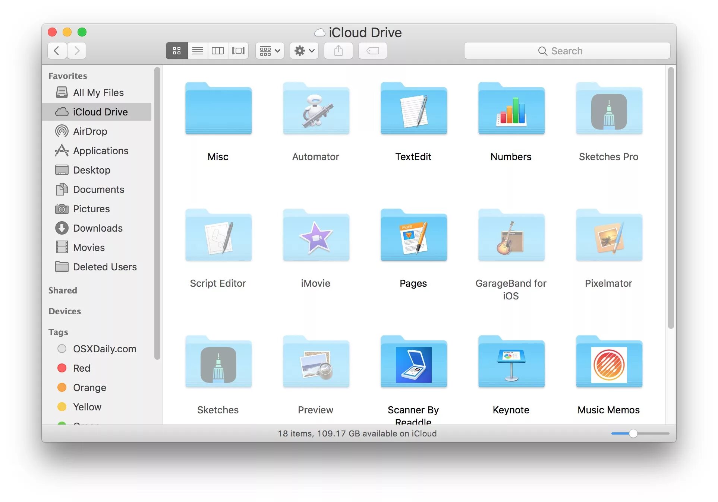The image size is (718, 502).
Task: Open the iMovie folder
Action: point(316,235)
